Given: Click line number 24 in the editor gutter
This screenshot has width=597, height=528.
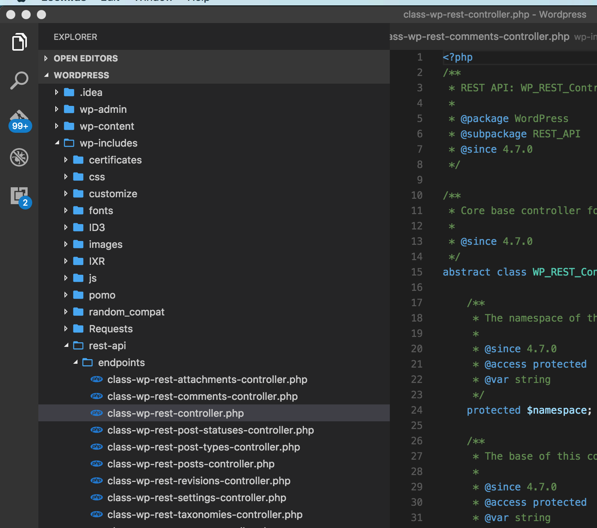Looking at the screenshot, I should [x=417, y=410].
